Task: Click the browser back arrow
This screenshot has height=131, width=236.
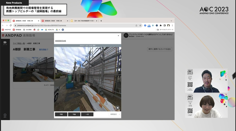Action: tap(3, 25)
